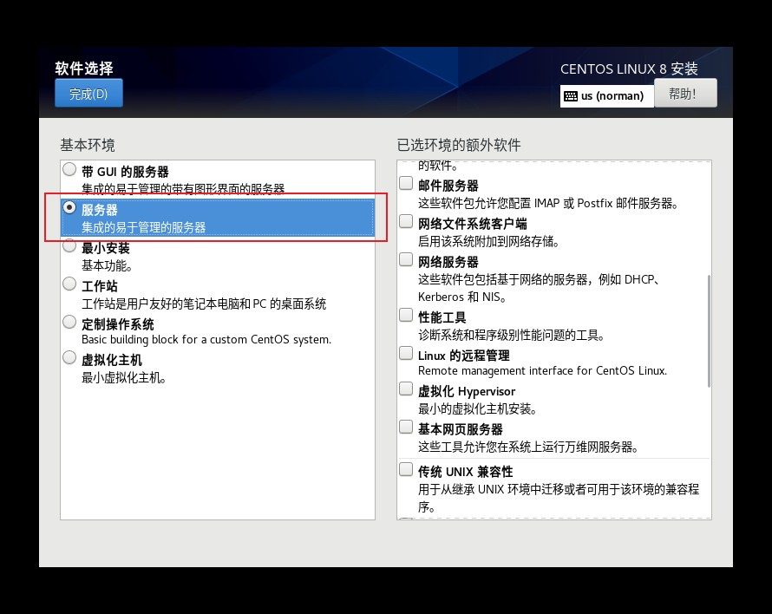Click the text 最小虚拟化主机。
772x614 pixels.
(123, 377)
